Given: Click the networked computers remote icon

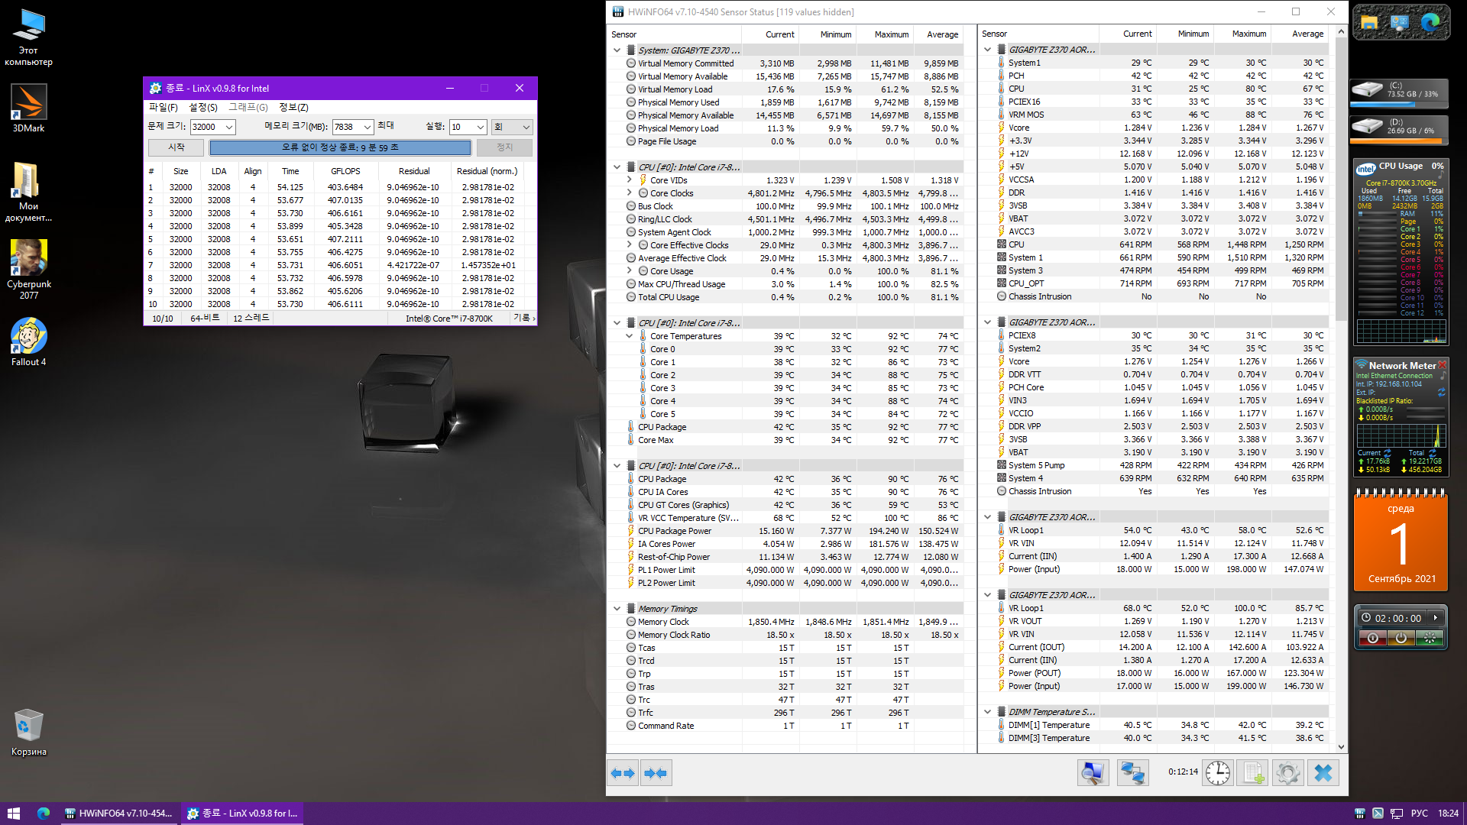Looking at the screenshot, I should coord(1132,773).
